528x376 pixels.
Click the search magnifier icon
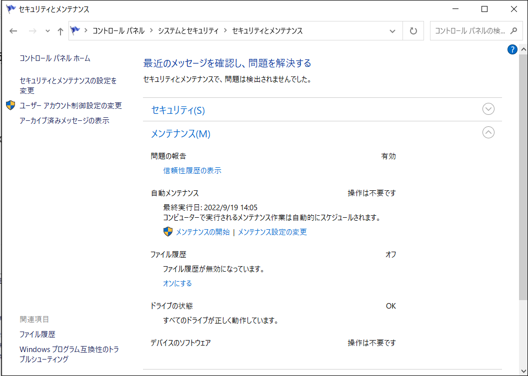513,31
